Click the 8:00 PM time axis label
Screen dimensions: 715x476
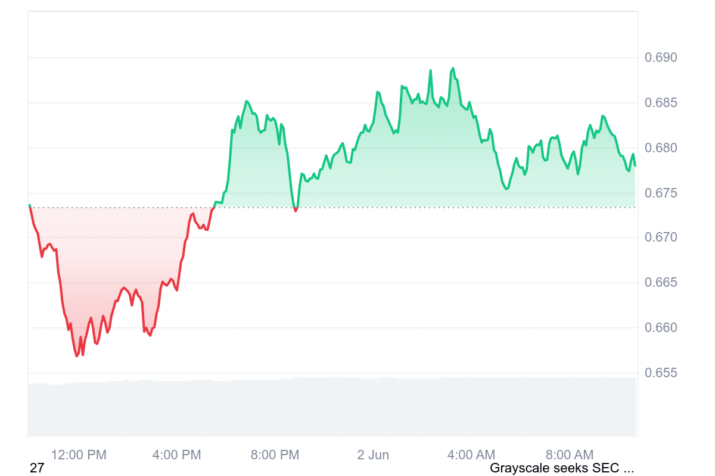(275, 455)
